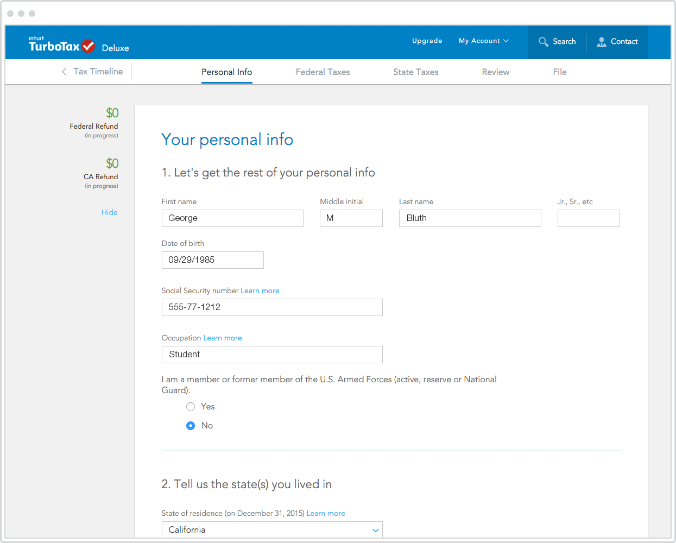This screenshot has width=676, height=543.
Task: Click the Search button label
Action: [x=564, y=42]
